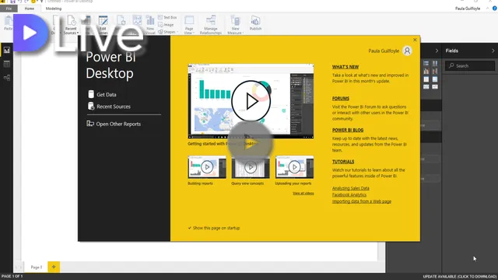This screenshot has width=498, height=280.
Task: Click the Undo arrow in the title bar
Action: click(19, 2)
